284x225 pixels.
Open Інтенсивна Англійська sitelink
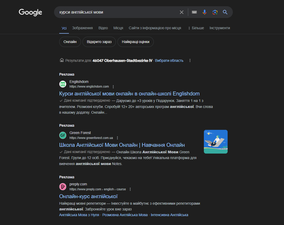(x=169, y=215)
